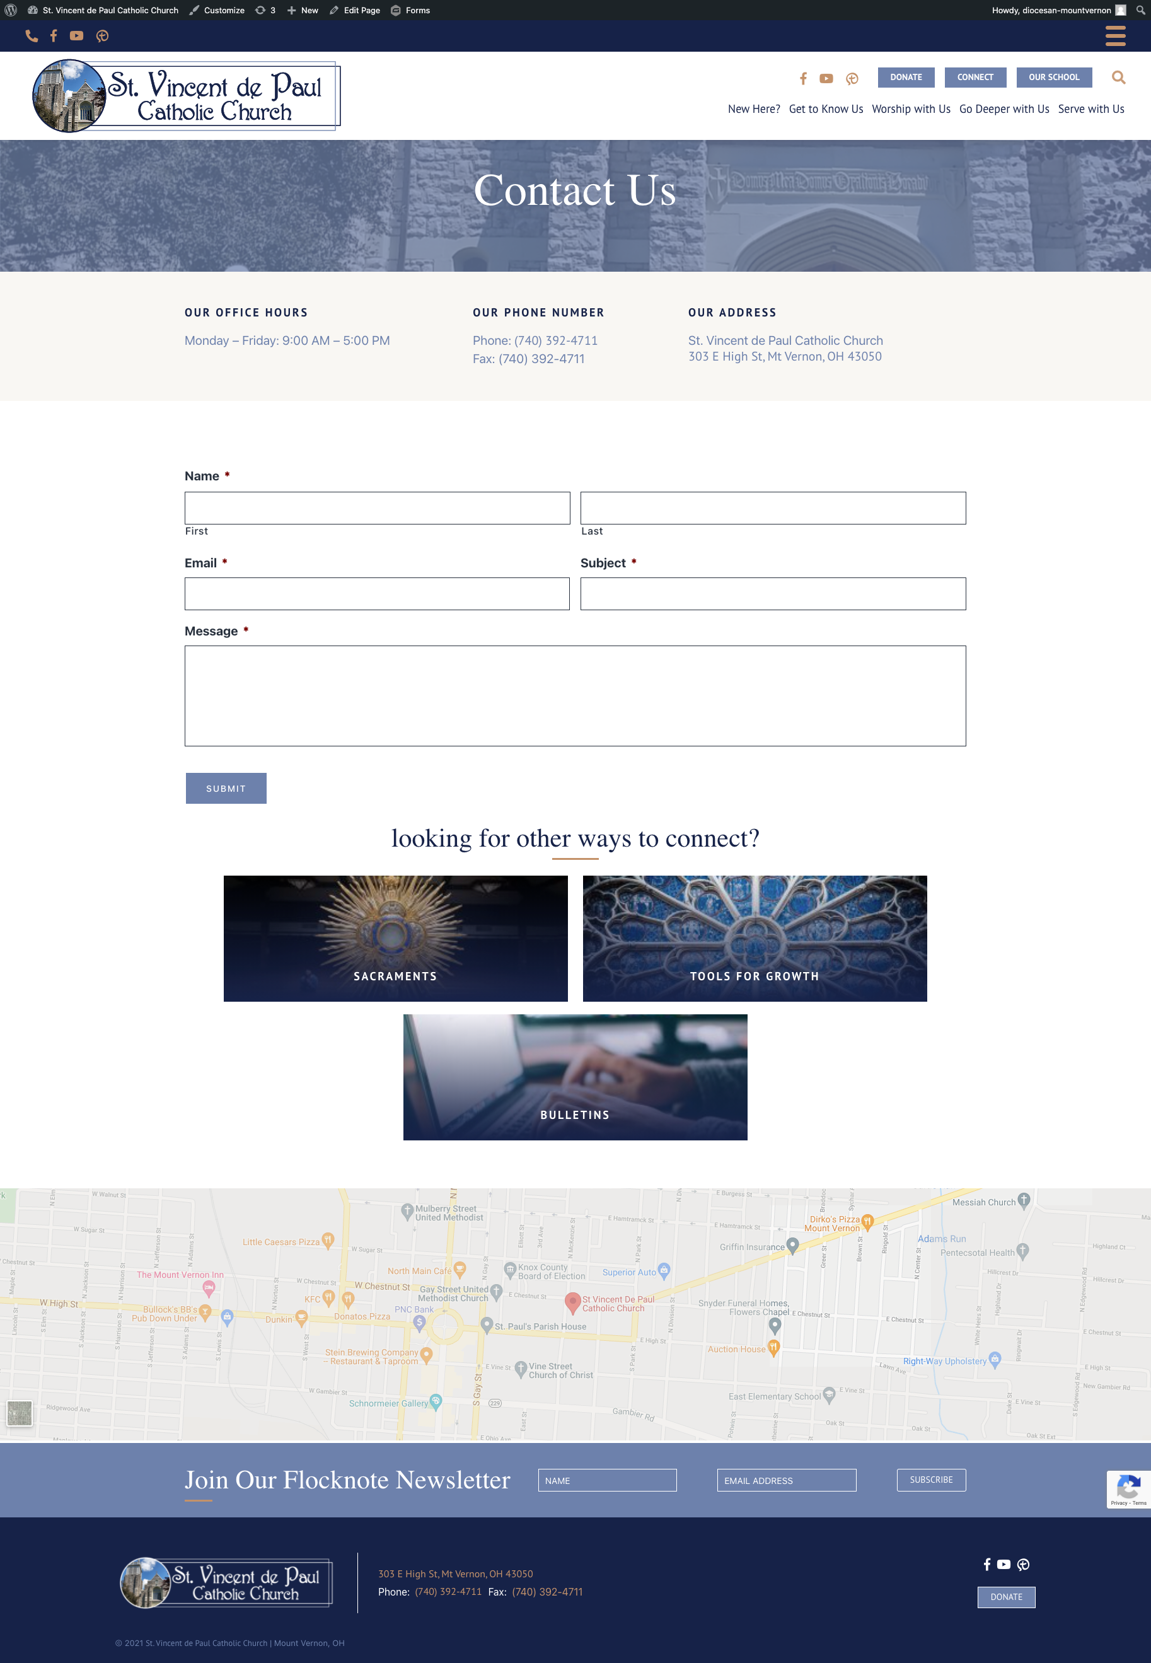
Task: Expand the Worship with Us menu
Action: pos(910,109)
